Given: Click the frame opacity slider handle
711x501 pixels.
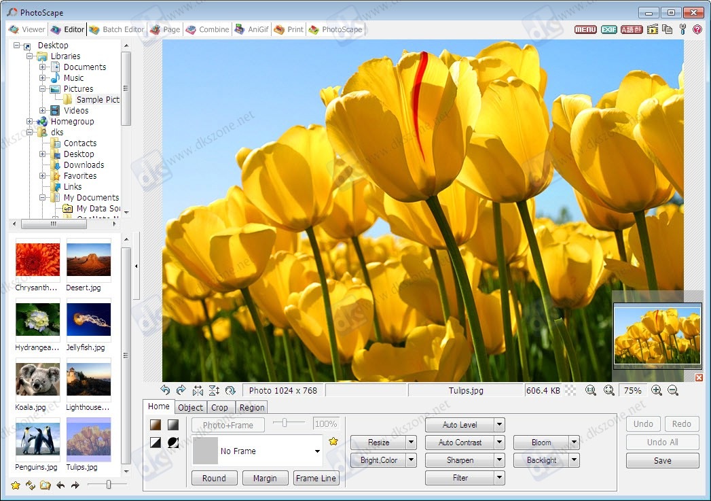Looking at the screenshot, I should (x=285, y=423).
